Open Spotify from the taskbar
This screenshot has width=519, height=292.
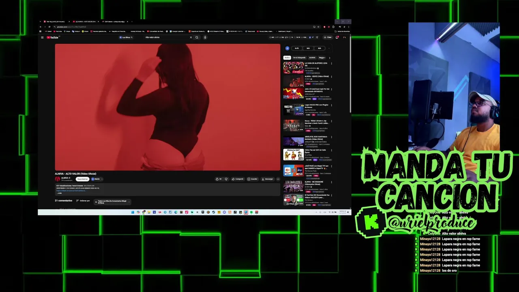click(x=251, y=212)
